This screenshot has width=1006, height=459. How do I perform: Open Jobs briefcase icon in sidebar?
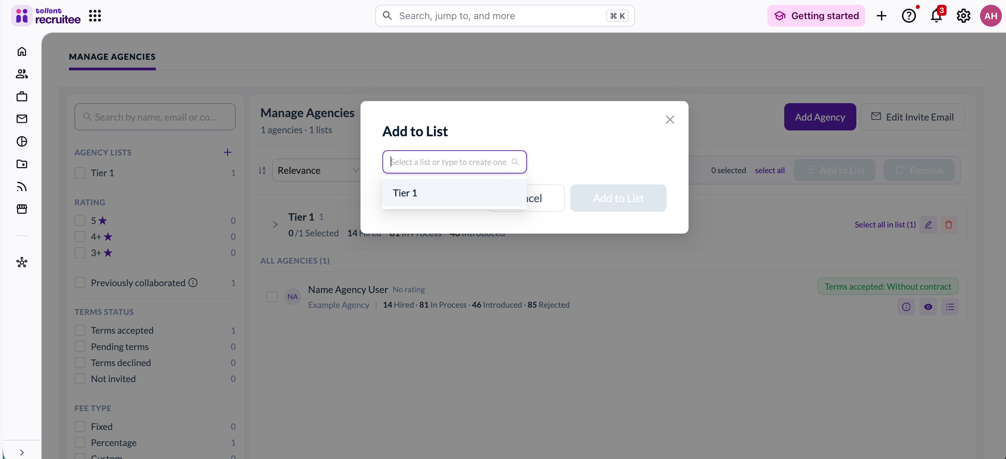[22, 96]
